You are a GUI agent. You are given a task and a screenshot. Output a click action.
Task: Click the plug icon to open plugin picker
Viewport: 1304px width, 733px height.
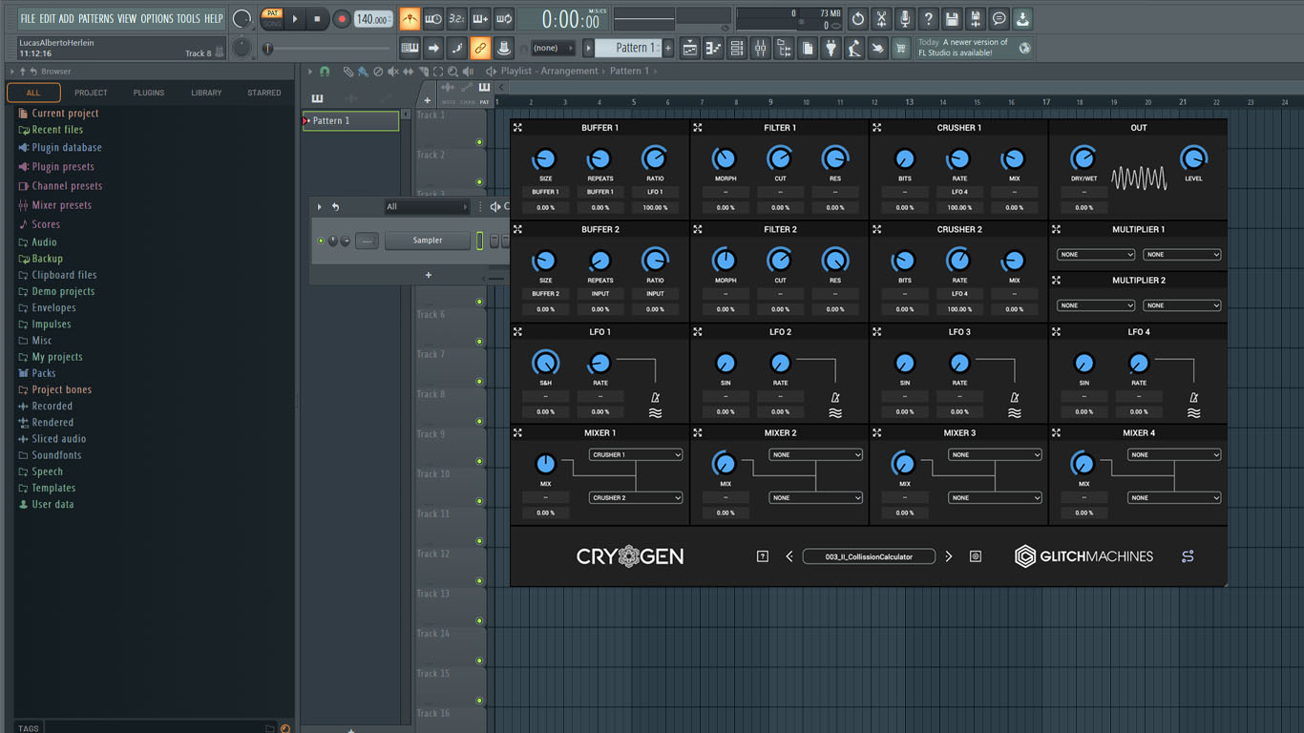click(x=831, y=48)
